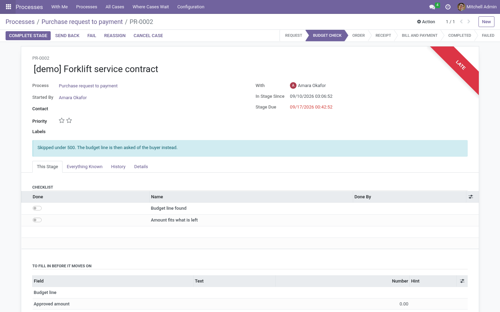
Task: Open the Where Cases Wait menu
Action: pyautogui.click(x=151, y=7)
